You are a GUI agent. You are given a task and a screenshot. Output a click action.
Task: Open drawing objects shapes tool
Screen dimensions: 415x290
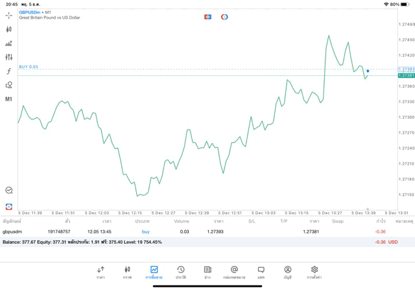9,85
